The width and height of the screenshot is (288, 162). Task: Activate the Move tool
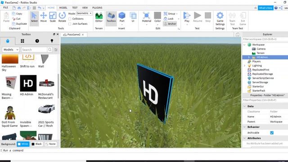(x=44, y=17)
